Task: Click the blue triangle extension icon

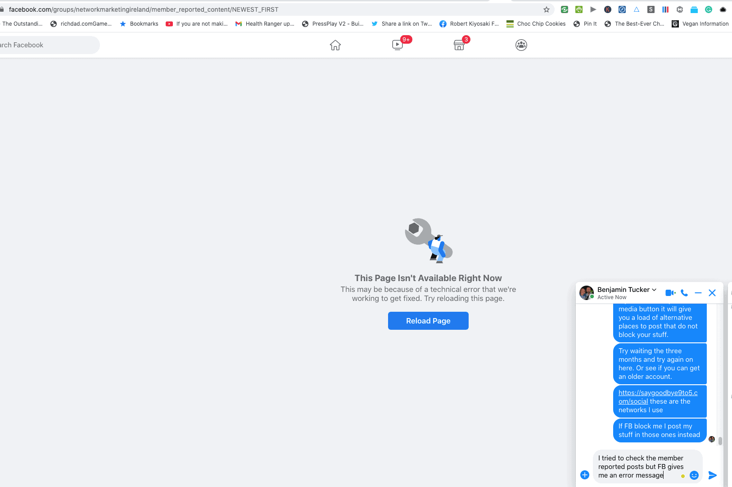Action: (637, 9)
